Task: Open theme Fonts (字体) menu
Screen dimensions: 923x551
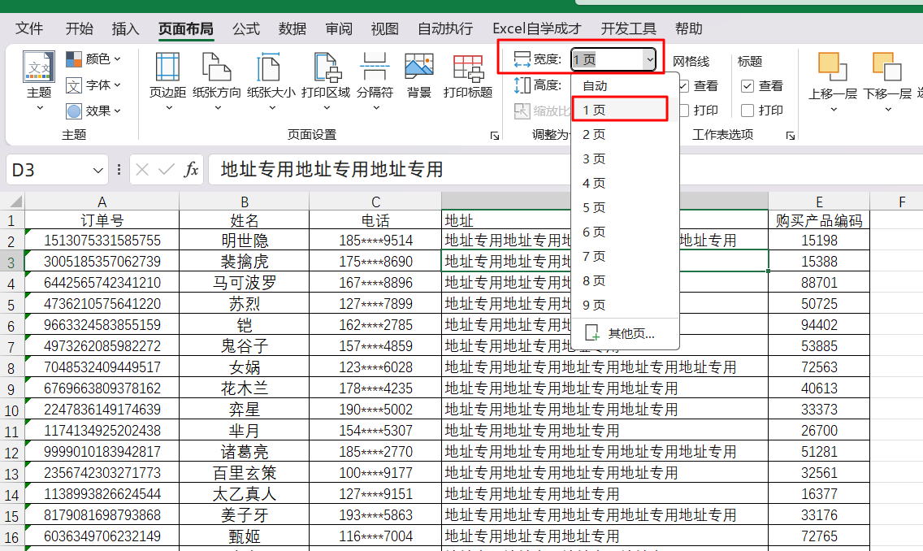Action: (x=93, y=85)
